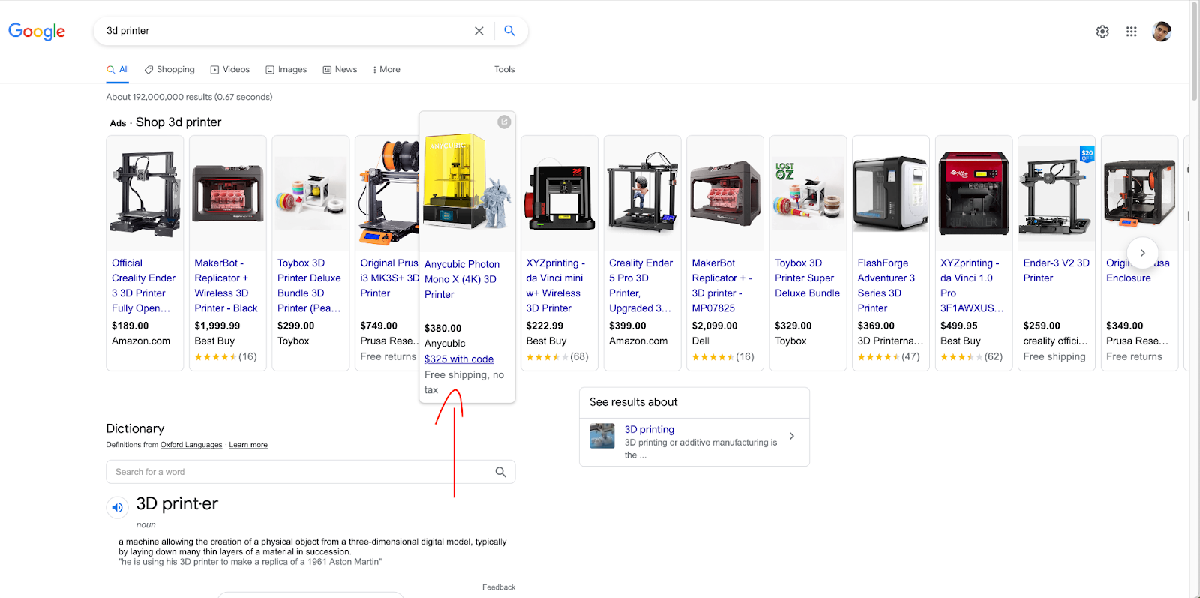1200x598 pixels.
Task: Open the Google apps grid
Action: point(1132,32)
